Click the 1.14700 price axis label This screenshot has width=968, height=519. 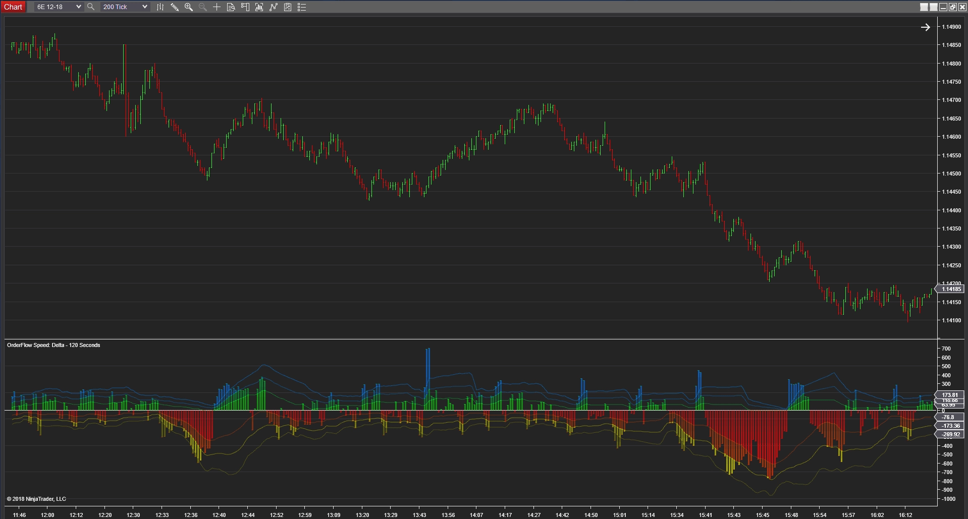coord(951,100)
